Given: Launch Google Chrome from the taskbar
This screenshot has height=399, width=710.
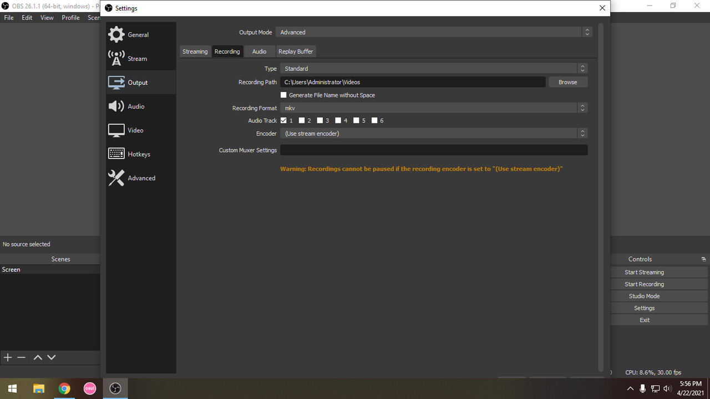Looking at the screenshot, I should tap(64, 388).
